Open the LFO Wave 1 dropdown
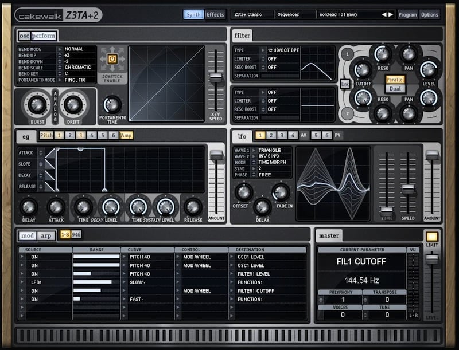 pyautogui.click(x=254, y=150)
